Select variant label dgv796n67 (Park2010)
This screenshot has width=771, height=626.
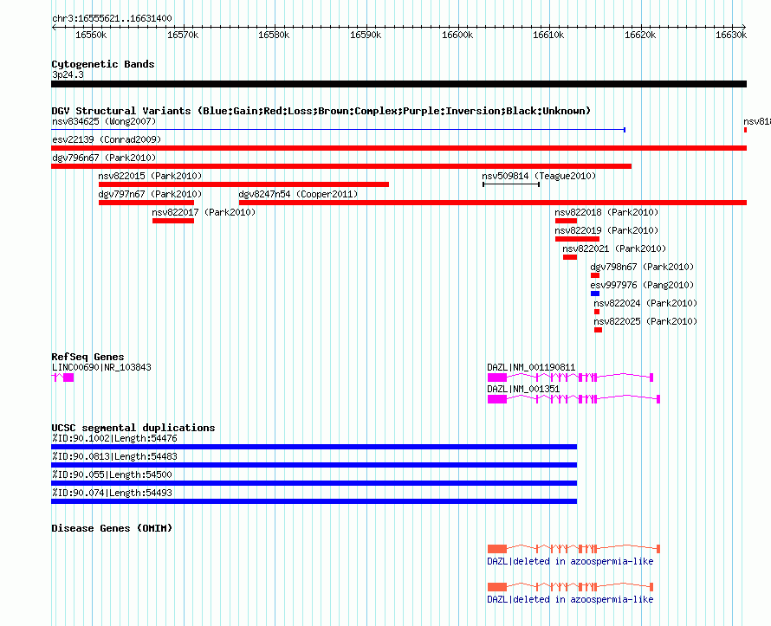104,158
